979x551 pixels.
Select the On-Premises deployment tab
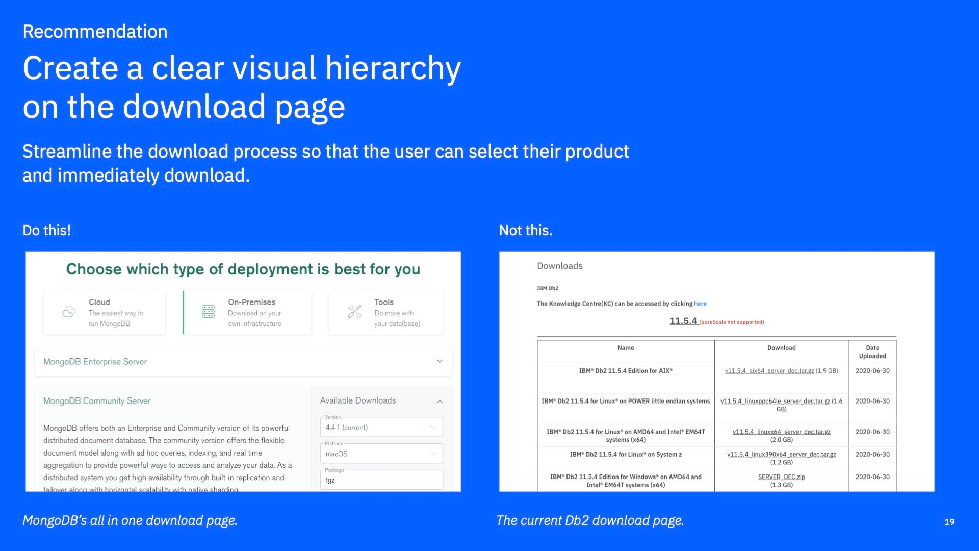247,312
